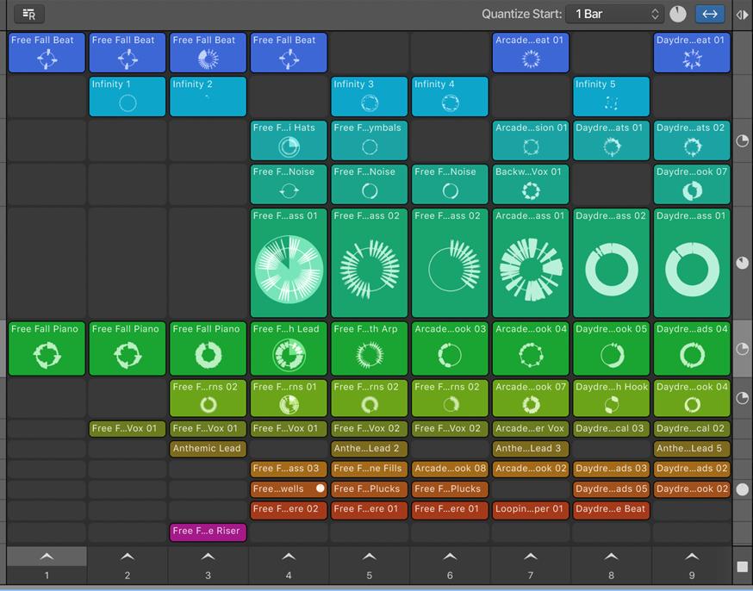Trigger the Infinity 3 loop cell
The width and height of the screenshot is (753, 591).
(x=369, y=96)
